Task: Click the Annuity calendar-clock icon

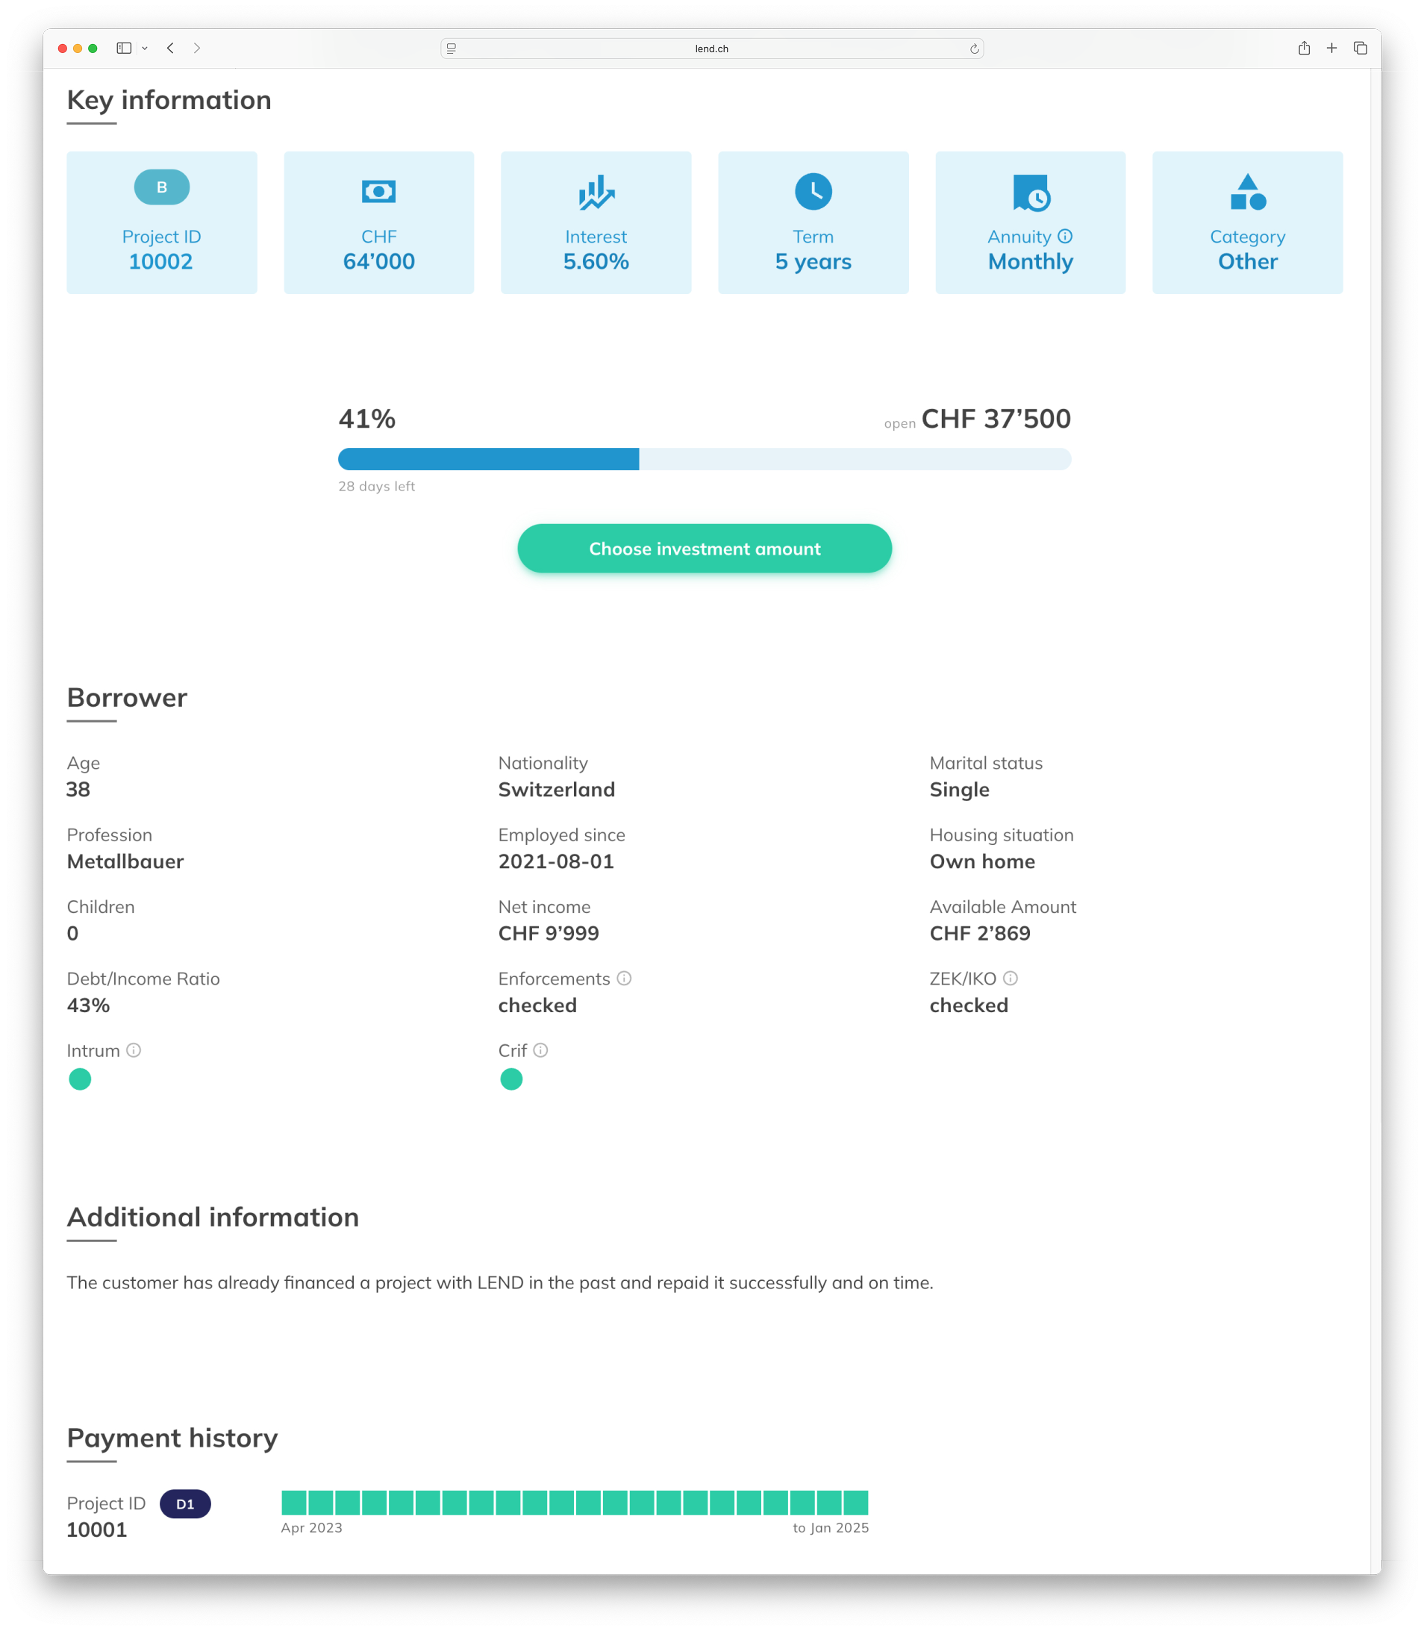Action: [x=1031, y=193]
